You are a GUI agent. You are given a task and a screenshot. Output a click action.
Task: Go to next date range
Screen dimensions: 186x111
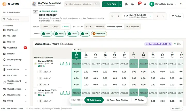point(157,16)
